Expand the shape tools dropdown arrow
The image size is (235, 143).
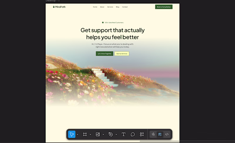[103, 134]
